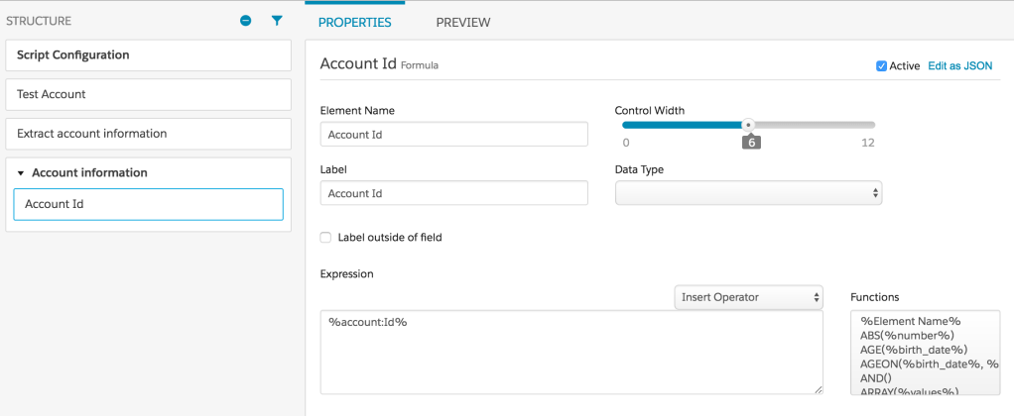Open the Data Type dropdown

[748, 193]
